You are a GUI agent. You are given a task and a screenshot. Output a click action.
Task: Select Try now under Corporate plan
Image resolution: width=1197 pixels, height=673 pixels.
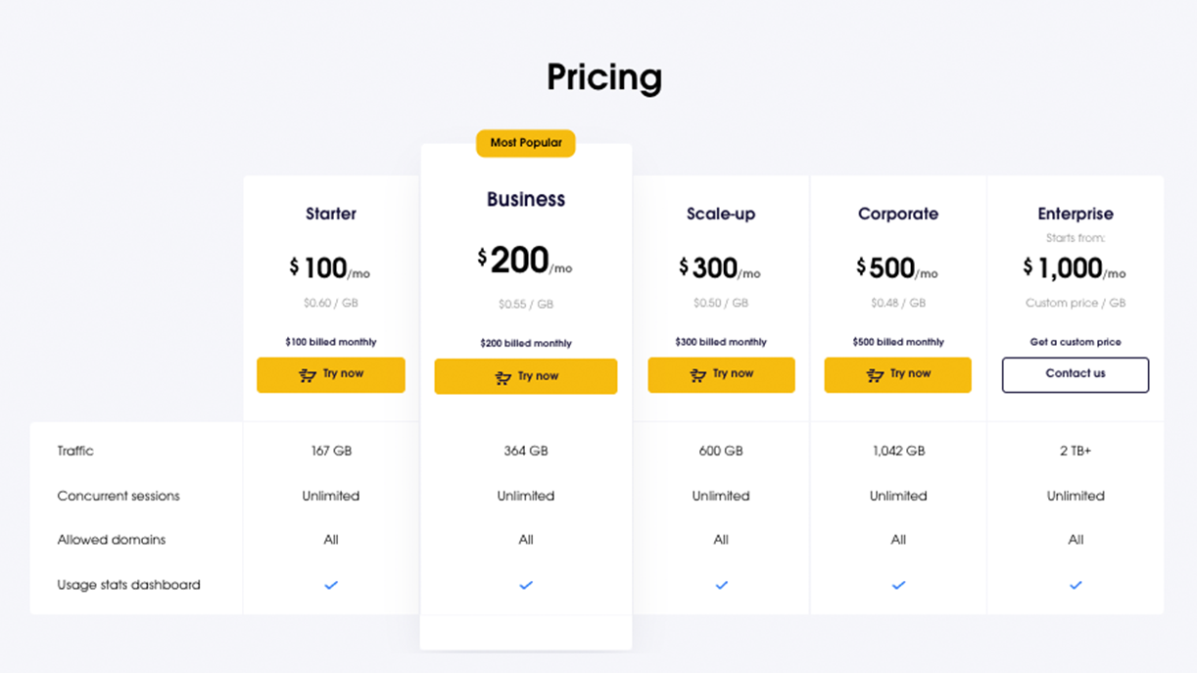898,375
